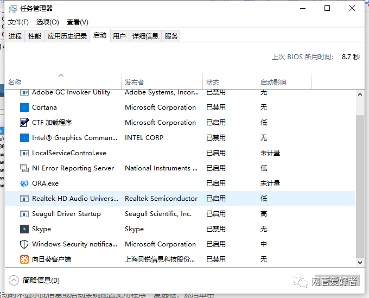This screenshot has height=298, width=369.
Task: Select Windows Security notifica... entry
Action: tap(74, 244)
